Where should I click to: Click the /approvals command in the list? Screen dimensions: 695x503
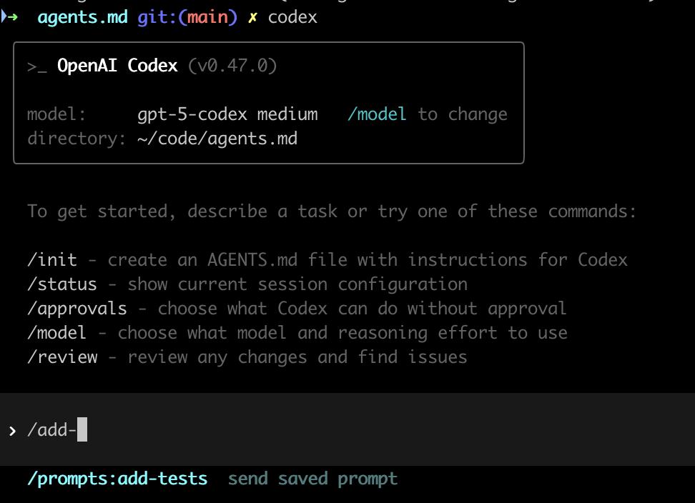pyautogui.click(x=77, y=309)
